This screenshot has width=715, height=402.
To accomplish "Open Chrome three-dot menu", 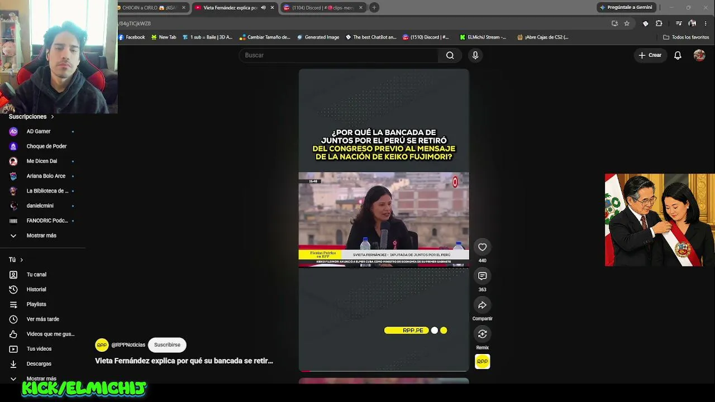I will point(706,23).
